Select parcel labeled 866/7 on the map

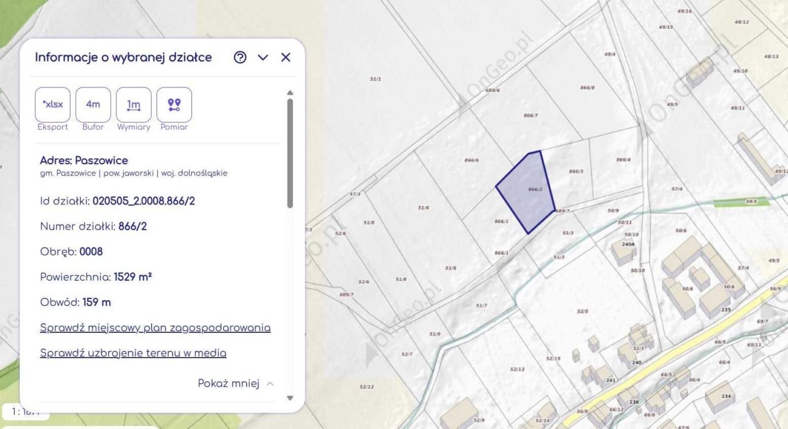tap(532, 114)
